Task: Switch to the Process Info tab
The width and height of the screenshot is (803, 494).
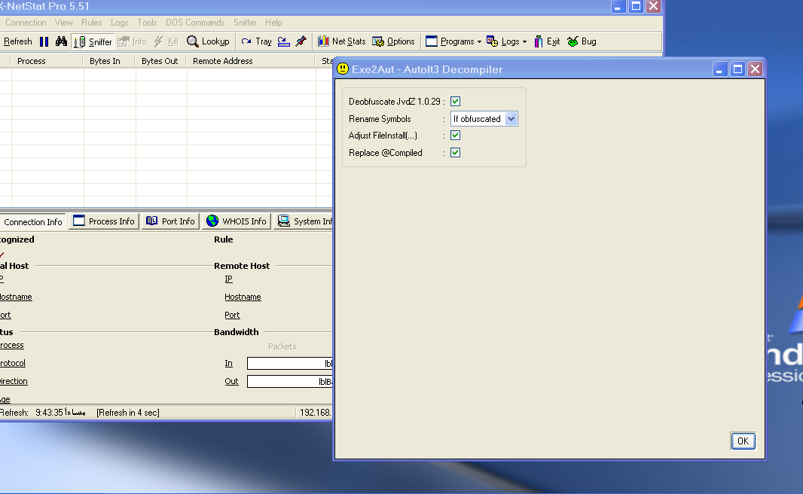Action: point(104,221)
